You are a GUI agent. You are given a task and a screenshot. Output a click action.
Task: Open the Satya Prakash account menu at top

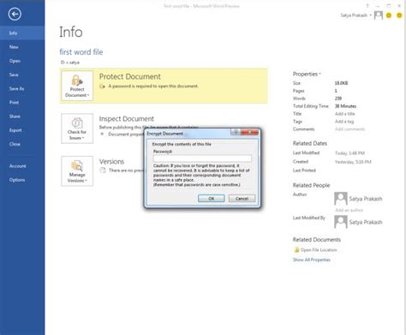coord(355,15)
